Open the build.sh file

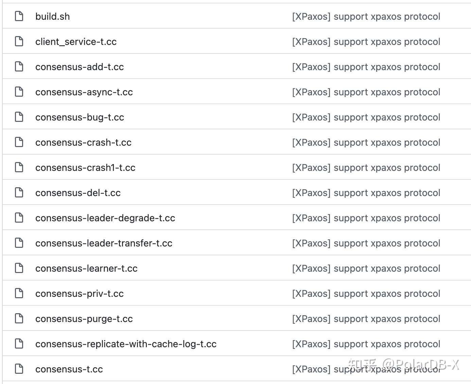53,16
